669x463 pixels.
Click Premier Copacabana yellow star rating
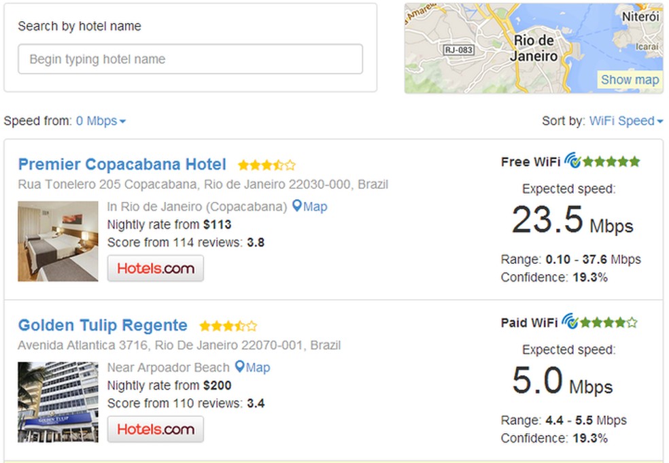click(x=267, y=165)
